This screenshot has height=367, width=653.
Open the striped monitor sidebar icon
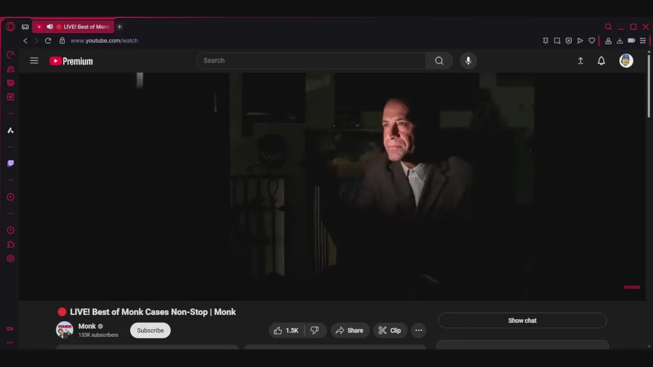point(10,83)
